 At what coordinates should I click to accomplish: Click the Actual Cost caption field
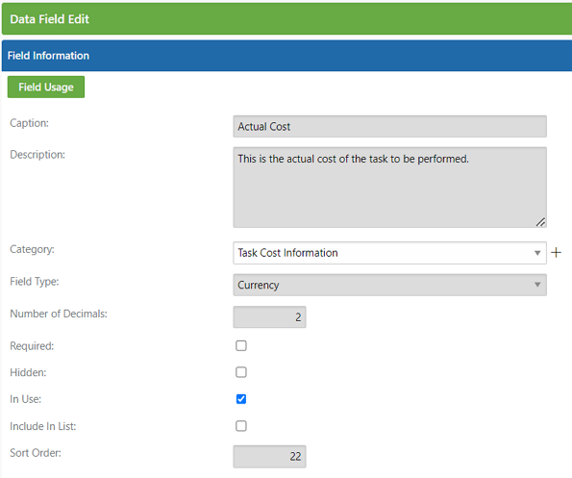[x=389, y=126]
